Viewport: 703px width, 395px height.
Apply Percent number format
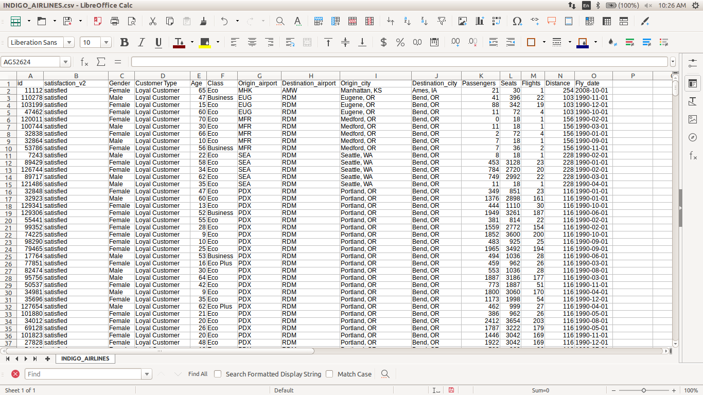point(400,42)
